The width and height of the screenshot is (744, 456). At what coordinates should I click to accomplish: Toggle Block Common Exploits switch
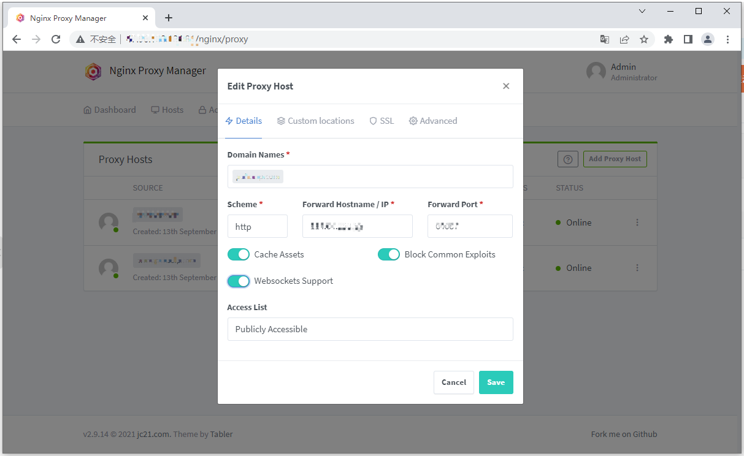coord(389,254)
